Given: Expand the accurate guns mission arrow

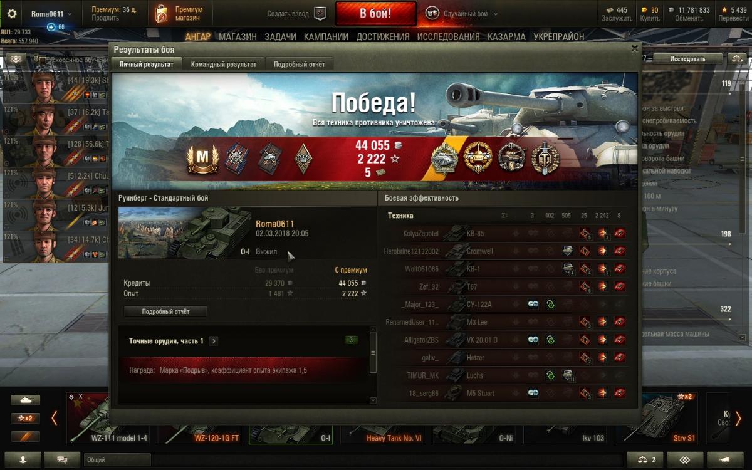Looking at the screenshot, I should pyautogui.click(x=214, y=341).
